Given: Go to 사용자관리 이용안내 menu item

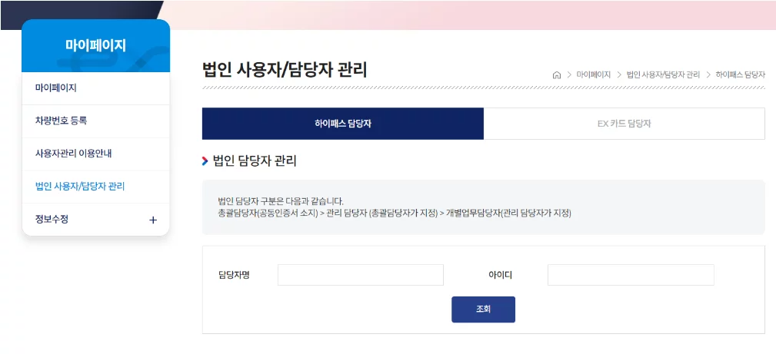Looking at the screenshot, I should [96, 154].
